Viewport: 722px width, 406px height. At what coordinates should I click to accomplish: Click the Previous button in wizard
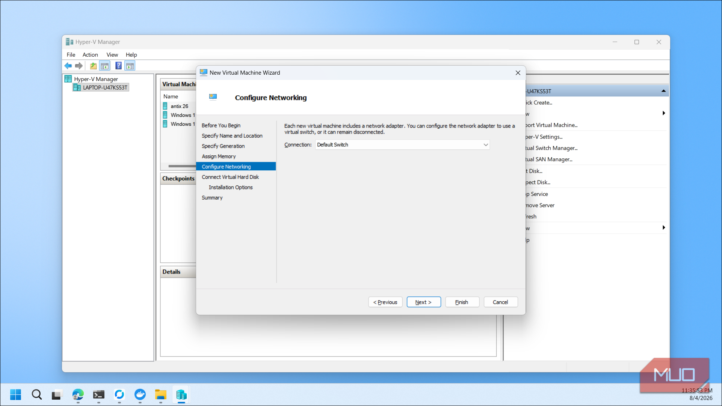385,302
